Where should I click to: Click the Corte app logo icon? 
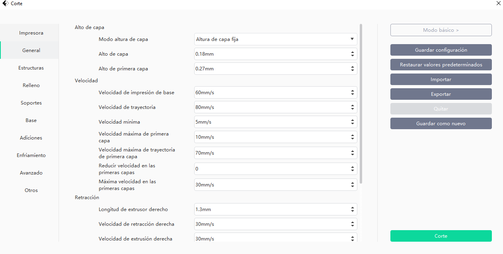click(6, 4)
